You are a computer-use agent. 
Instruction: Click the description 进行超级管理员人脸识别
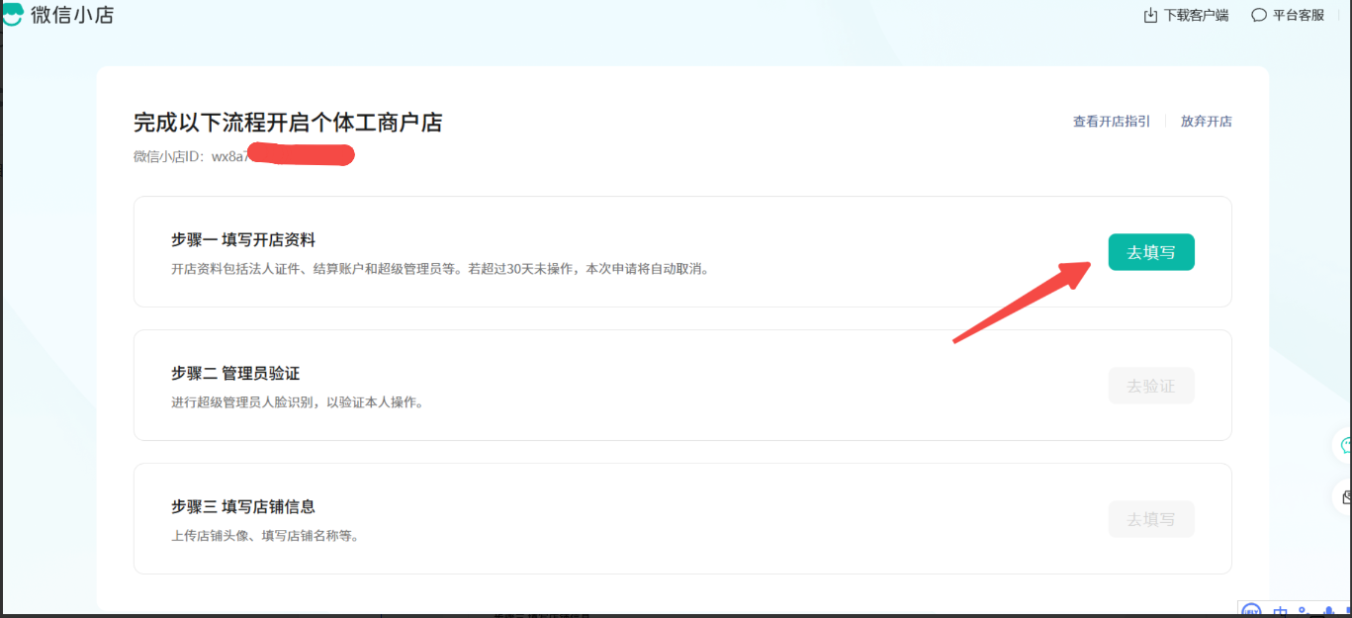[297, 402]
